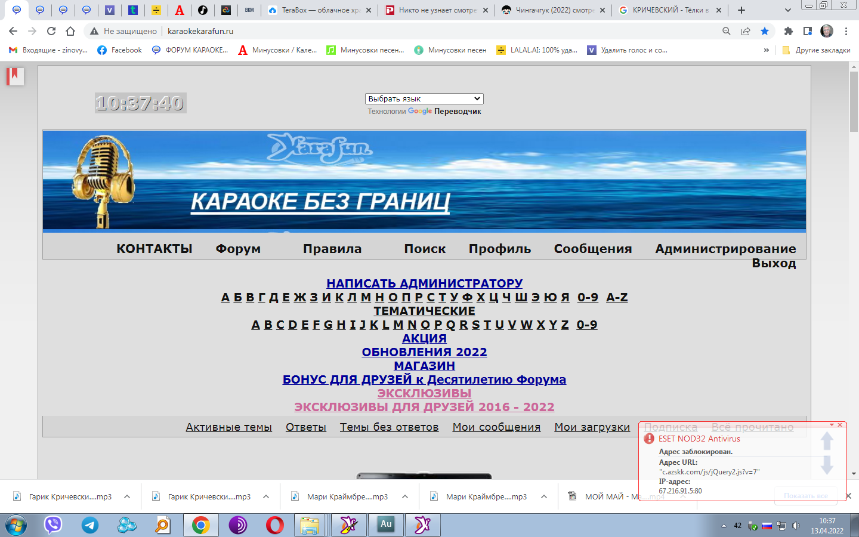
Task: Open the 'ЭКСКЛЮЗИВЫ ДЛЯ ДРУЗЕЙ 2016 - 2022' link
Action: click(424, 407)
